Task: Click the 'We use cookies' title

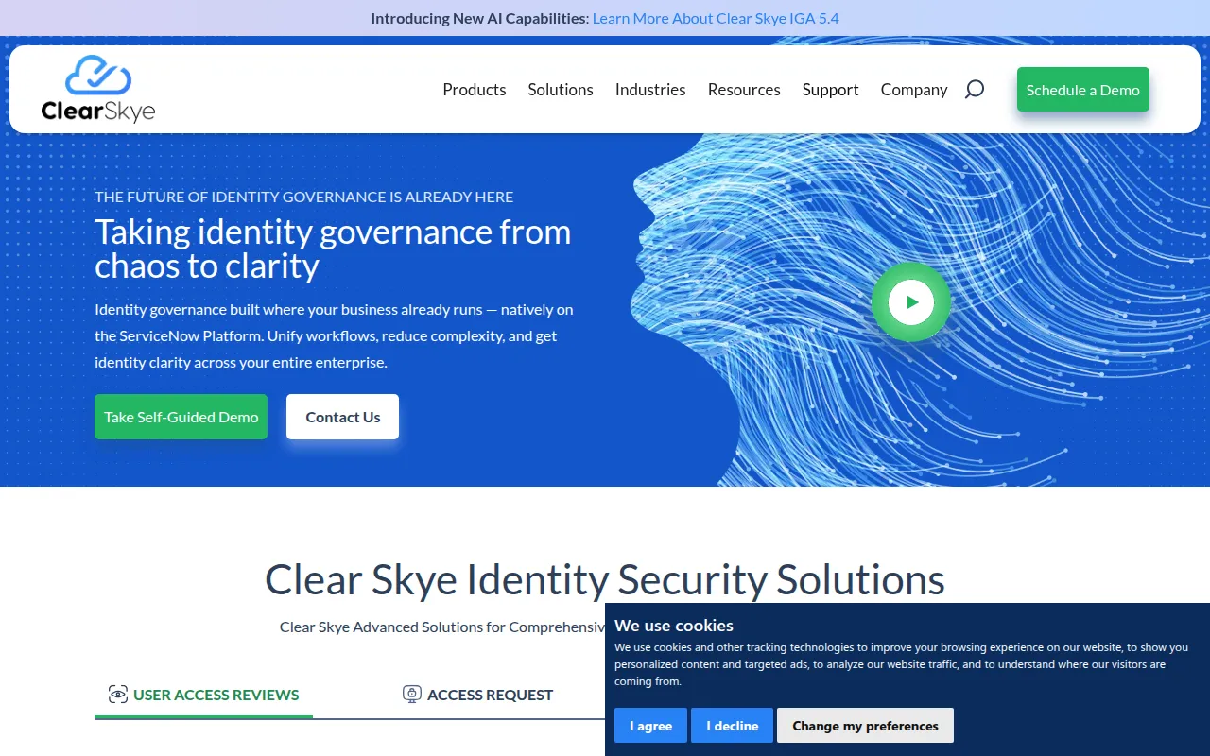Action: coord(674,626)
